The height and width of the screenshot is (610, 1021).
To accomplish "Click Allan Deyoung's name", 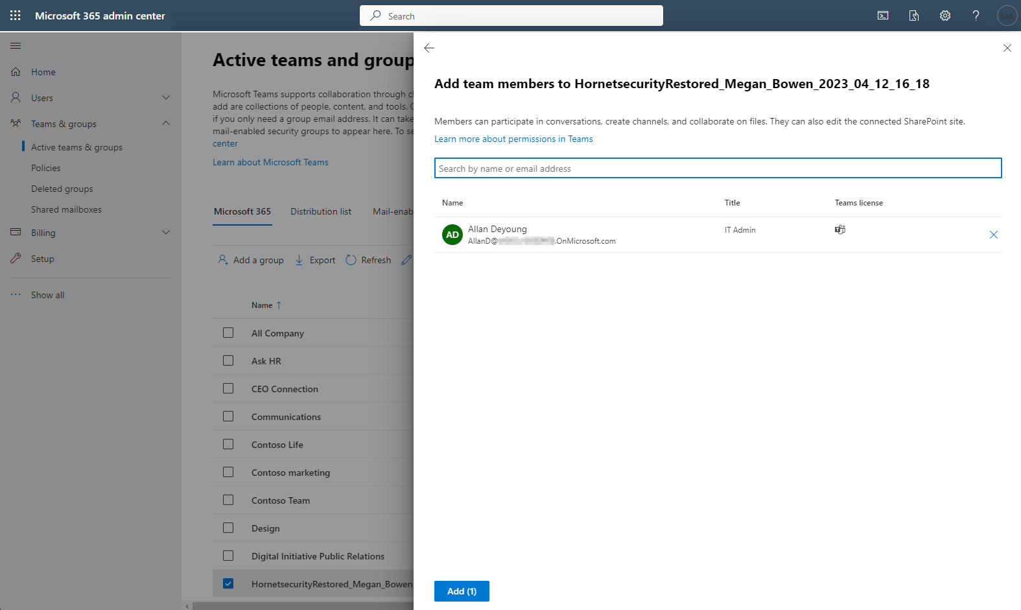I will tap(497, 229).
